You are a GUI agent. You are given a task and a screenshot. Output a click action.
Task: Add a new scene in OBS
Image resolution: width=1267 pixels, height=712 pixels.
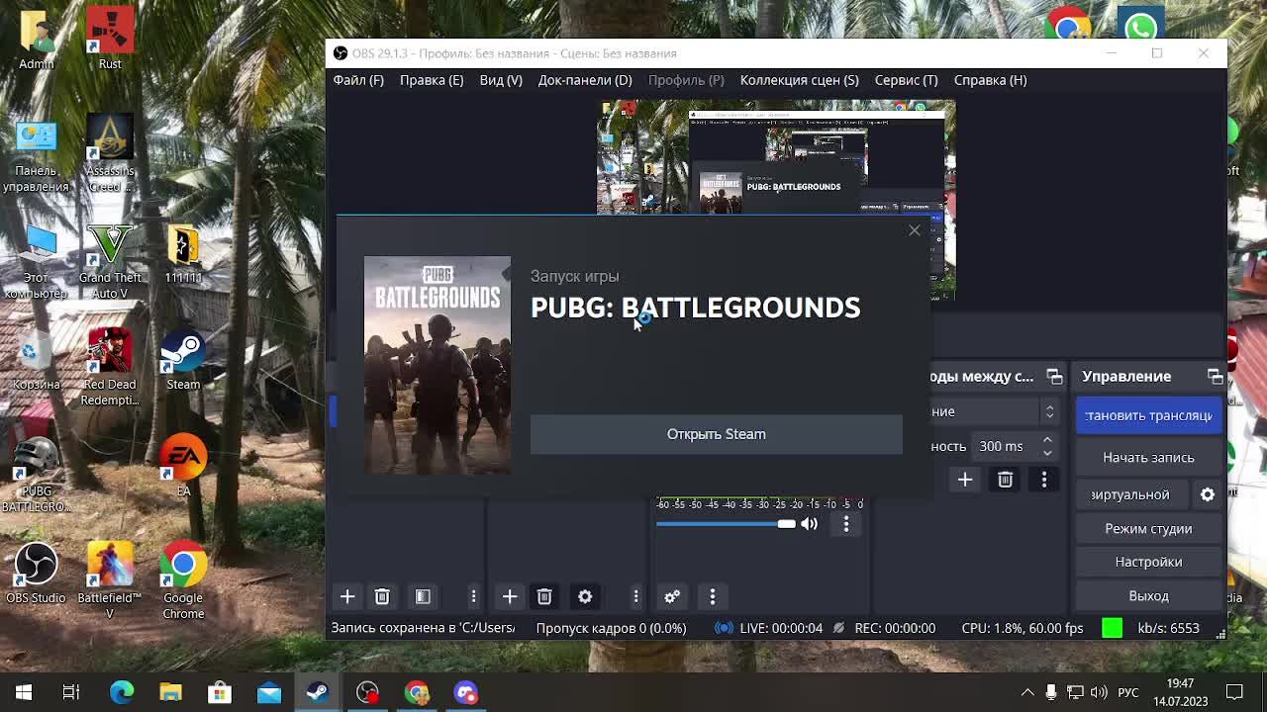347,596
